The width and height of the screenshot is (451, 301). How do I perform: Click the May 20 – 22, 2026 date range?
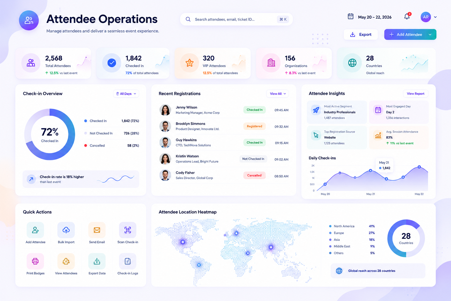[375, 17]
